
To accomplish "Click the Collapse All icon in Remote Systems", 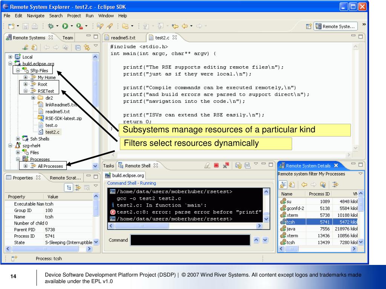I will [78, 47].
